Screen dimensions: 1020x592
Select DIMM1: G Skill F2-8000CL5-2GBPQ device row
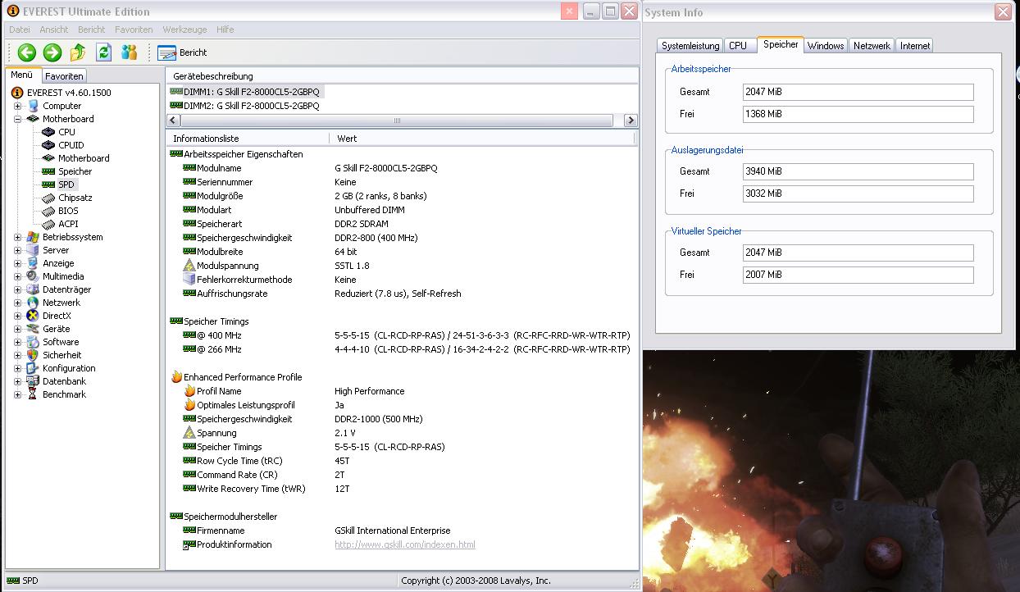245,92
